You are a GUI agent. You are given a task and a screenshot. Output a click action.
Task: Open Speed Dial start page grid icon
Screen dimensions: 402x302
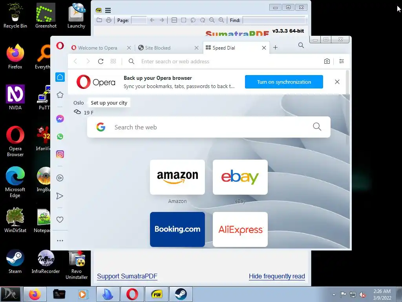[113, 61]
